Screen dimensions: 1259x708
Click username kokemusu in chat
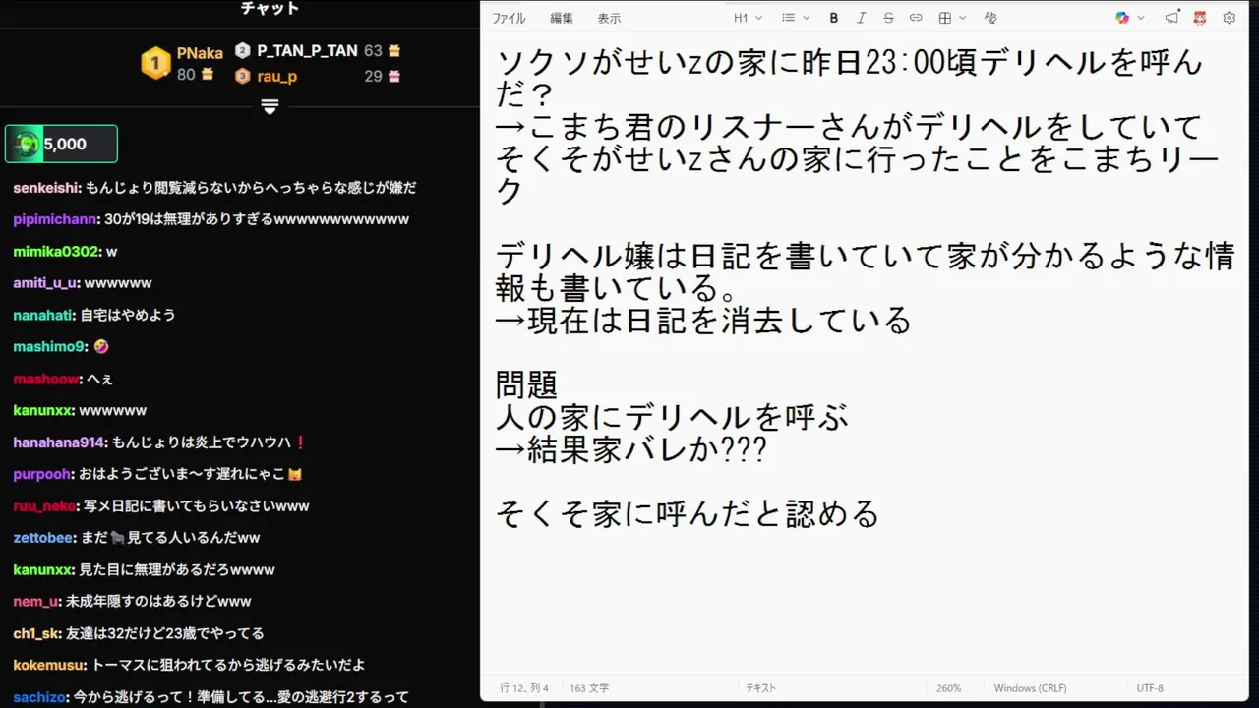point(50,665)
